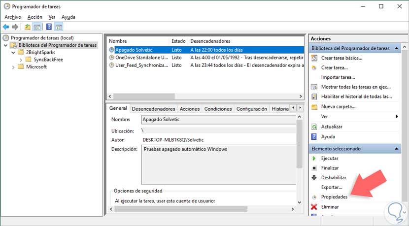Select the User_Feed_Synchroniza... task row
409x226 pixels.
tap(206, 65)
